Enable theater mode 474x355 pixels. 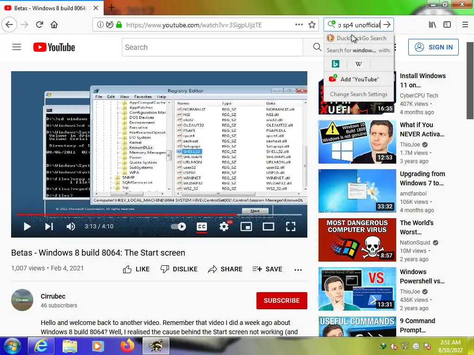tap(268, 226)
